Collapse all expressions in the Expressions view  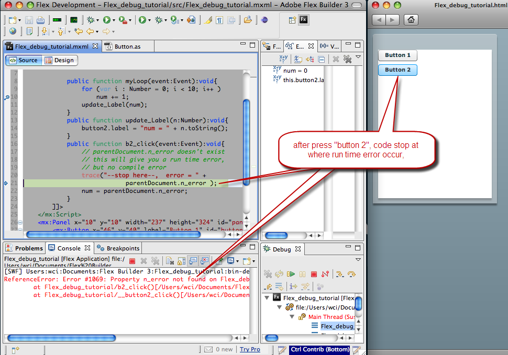(322, 60)
